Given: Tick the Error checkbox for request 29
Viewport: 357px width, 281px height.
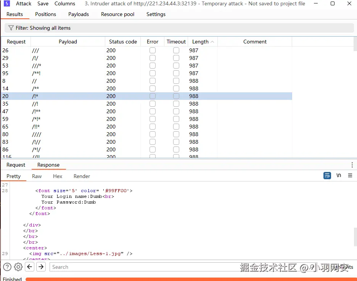Looking at the screenshot, I should coord(153,58).
